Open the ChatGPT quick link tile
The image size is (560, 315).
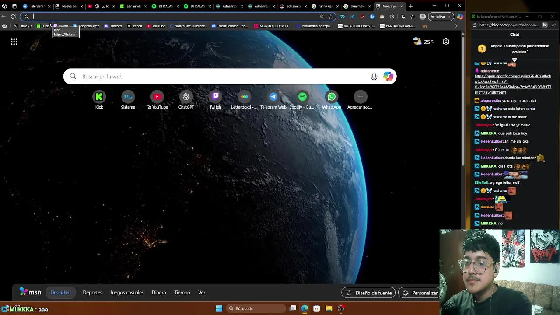[186, 100]
